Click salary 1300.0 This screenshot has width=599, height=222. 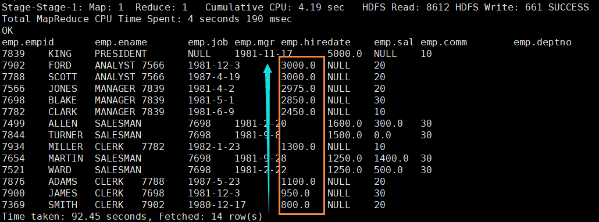pos(298,147)
